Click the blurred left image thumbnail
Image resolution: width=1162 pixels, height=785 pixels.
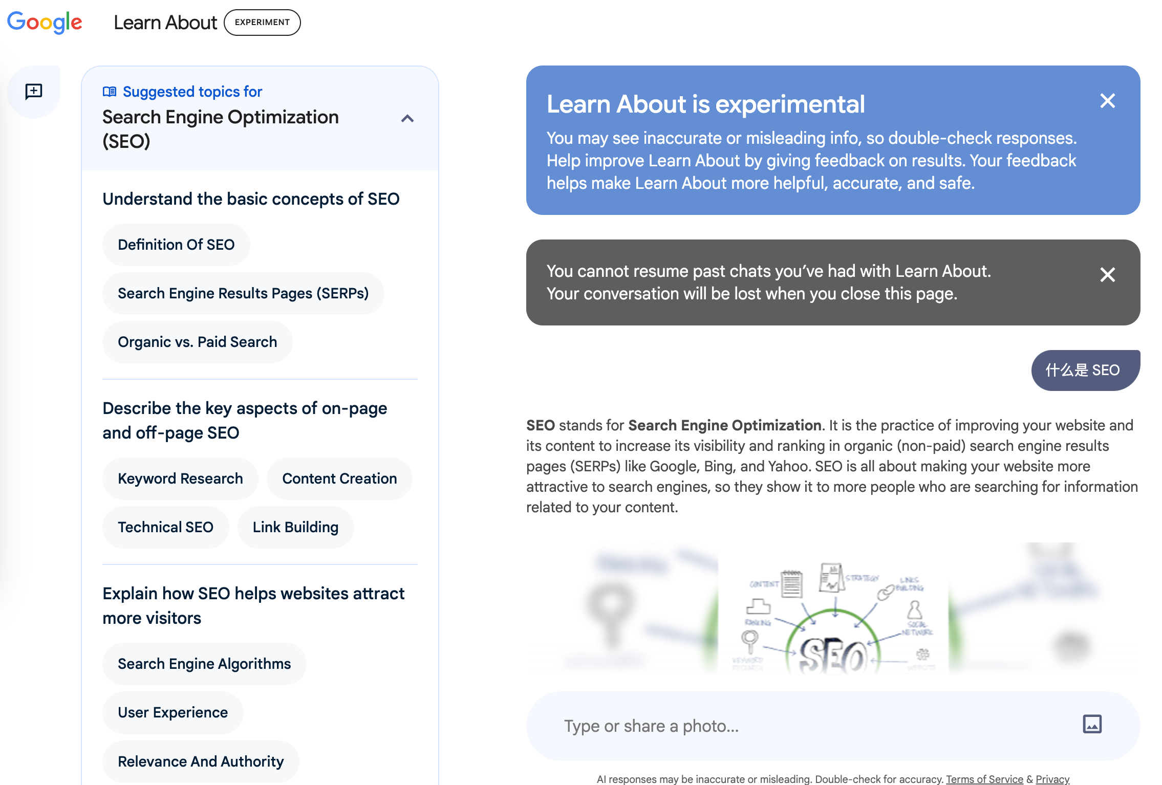[x=622, y=608]
